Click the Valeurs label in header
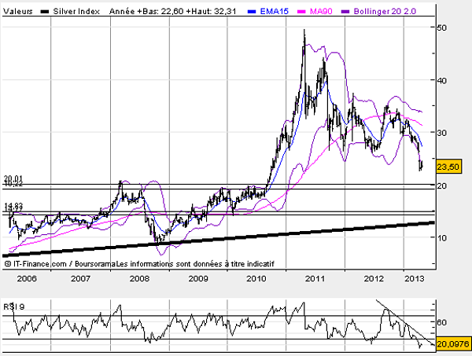Image resolution: width=472 pixels, height=356 pixels. (19, 12)
